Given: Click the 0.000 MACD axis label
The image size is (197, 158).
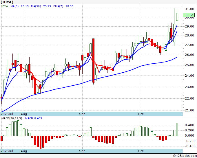Looking at the screenshot, I should (x=189, y=135).
